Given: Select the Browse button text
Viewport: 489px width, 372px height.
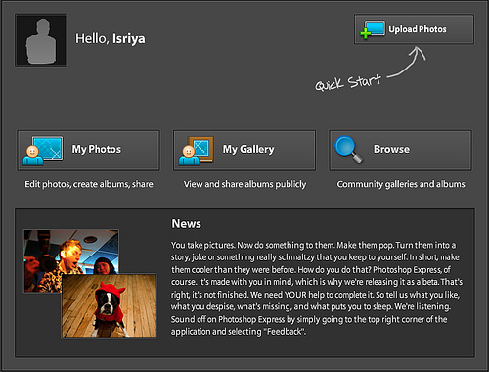Looking at the screenshot, I should click(x=391, y=149).
